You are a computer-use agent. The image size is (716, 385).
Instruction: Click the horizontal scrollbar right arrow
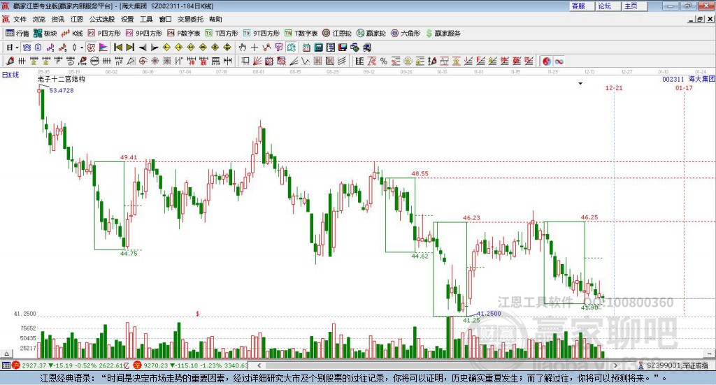point(615,365)
